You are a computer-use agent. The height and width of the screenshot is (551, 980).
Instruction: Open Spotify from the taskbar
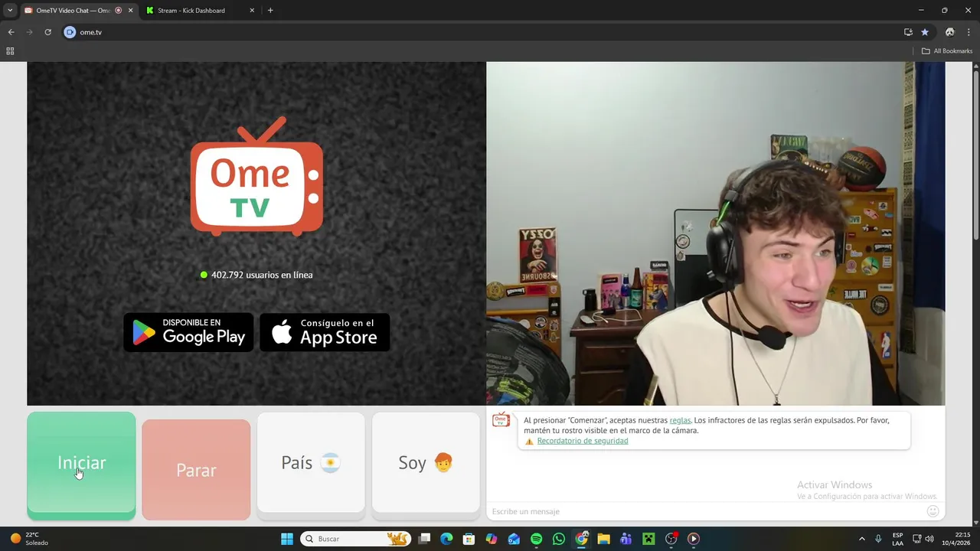point(537,539)
